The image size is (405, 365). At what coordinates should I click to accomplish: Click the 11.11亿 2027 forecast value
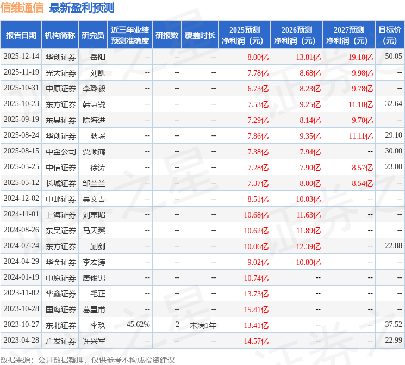tap(361, 136)
